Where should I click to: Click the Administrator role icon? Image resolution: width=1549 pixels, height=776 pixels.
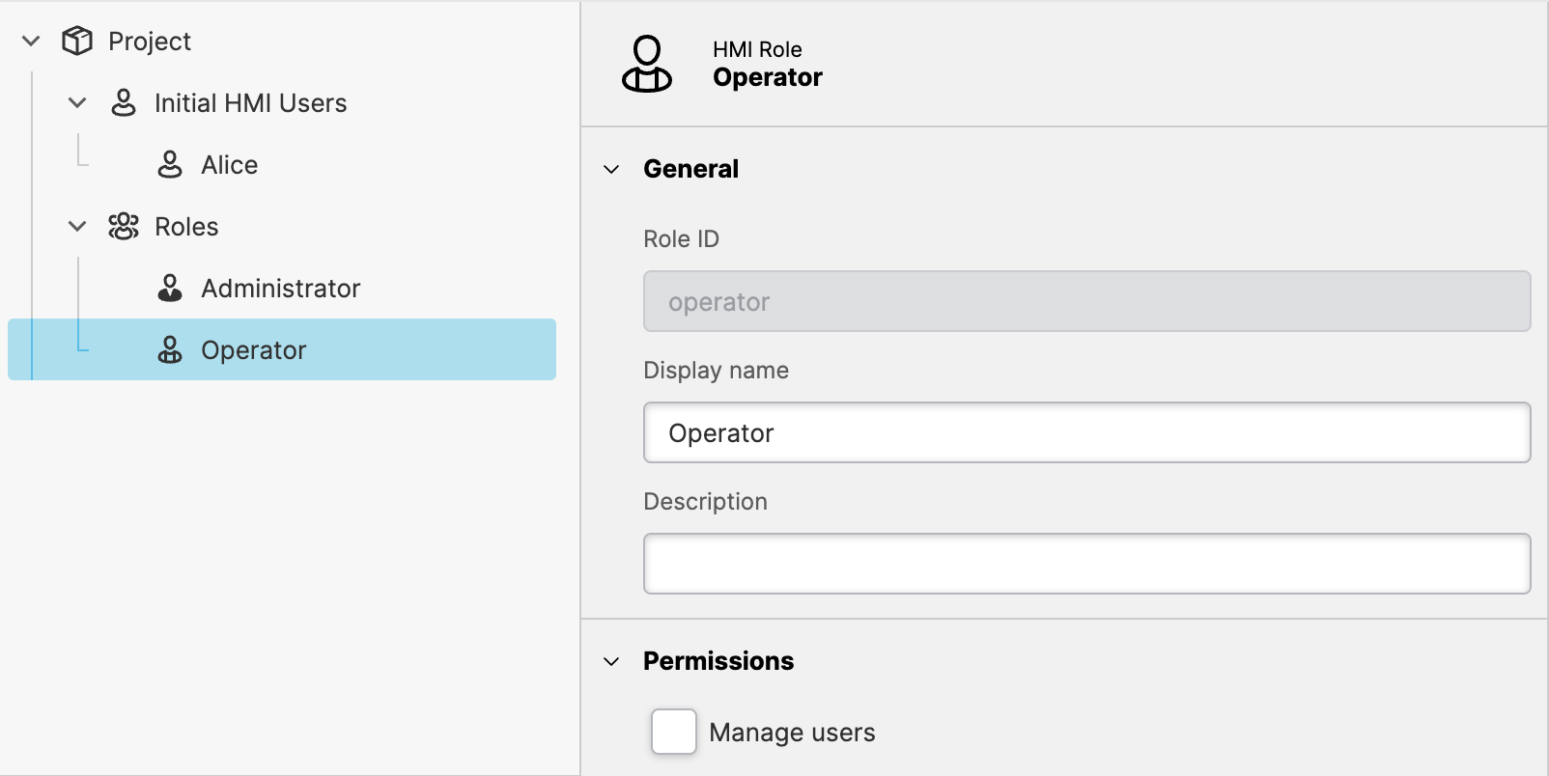(x=170, y=289)
